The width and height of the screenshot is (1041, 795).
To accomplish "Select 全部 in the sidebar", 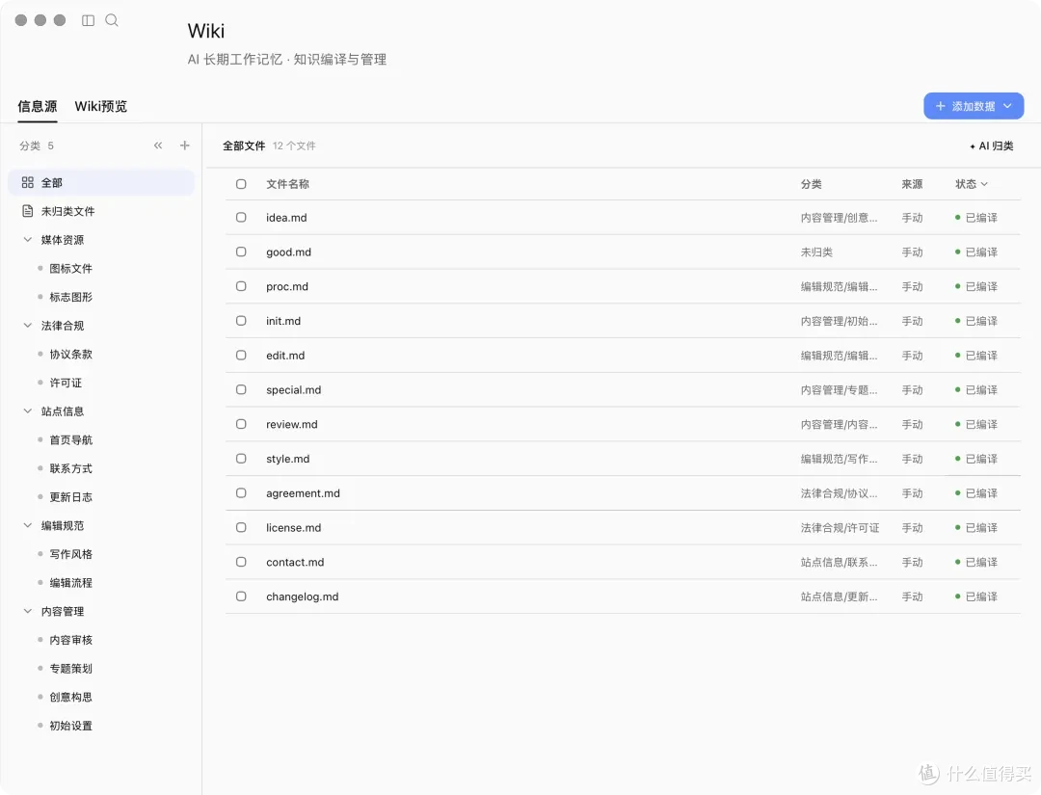I will pyautogui.click(x=101, y=182).
